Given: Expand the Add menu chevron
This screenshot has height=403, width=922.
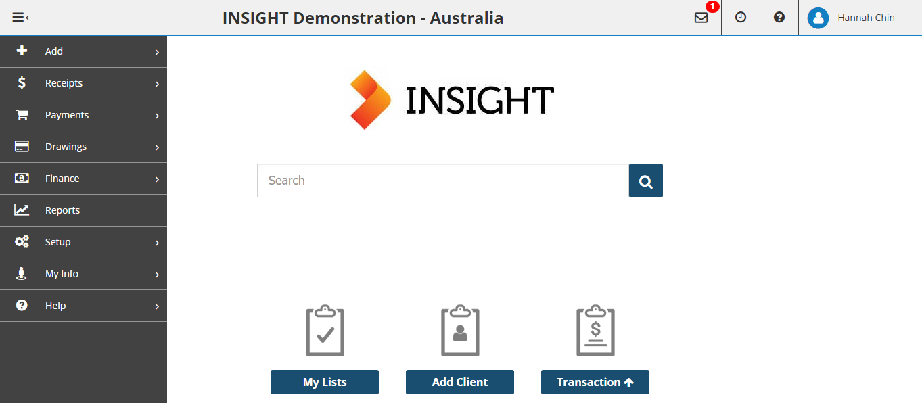Looking at the screenshot, I should (x=157, y=52).
